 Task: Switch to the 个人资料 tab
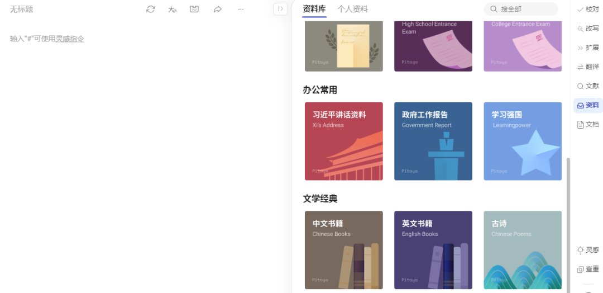click(x=352, y=9)
